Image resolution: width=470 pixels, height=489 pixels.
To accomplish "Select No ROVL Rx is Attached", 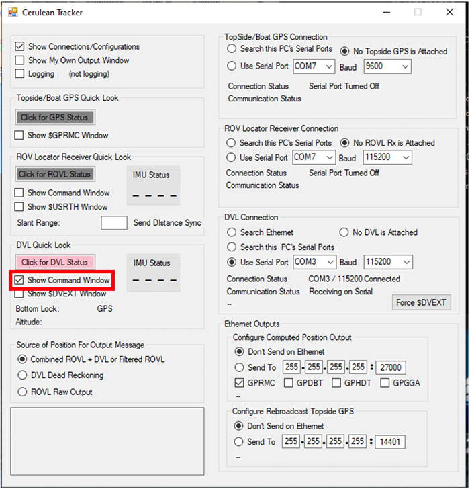I will (344, 143).
